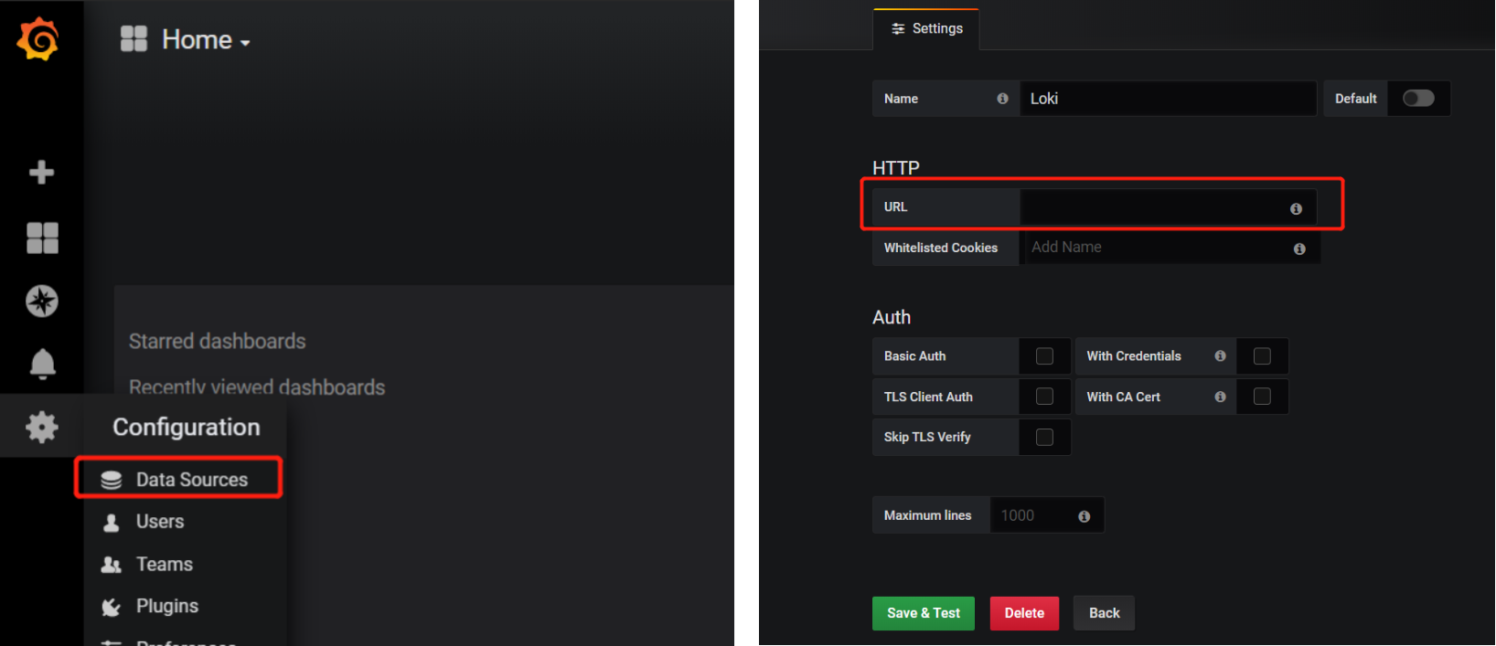This screenshot has height=646, width=1496.
Task: Open the Dashboards grid icon in sidebar
Action: (42, 238)
